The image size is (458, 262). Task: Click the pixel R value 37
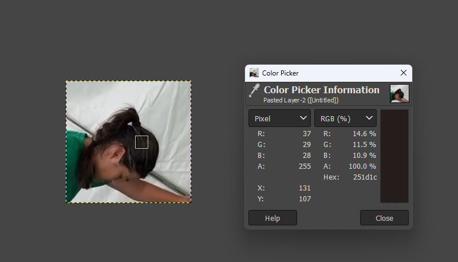pyautogui.click(x=307, y=134)
